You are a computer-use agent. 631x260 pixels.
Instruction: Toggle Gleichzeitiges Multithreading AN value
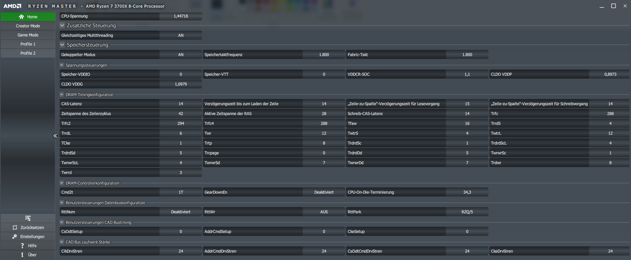181,35
